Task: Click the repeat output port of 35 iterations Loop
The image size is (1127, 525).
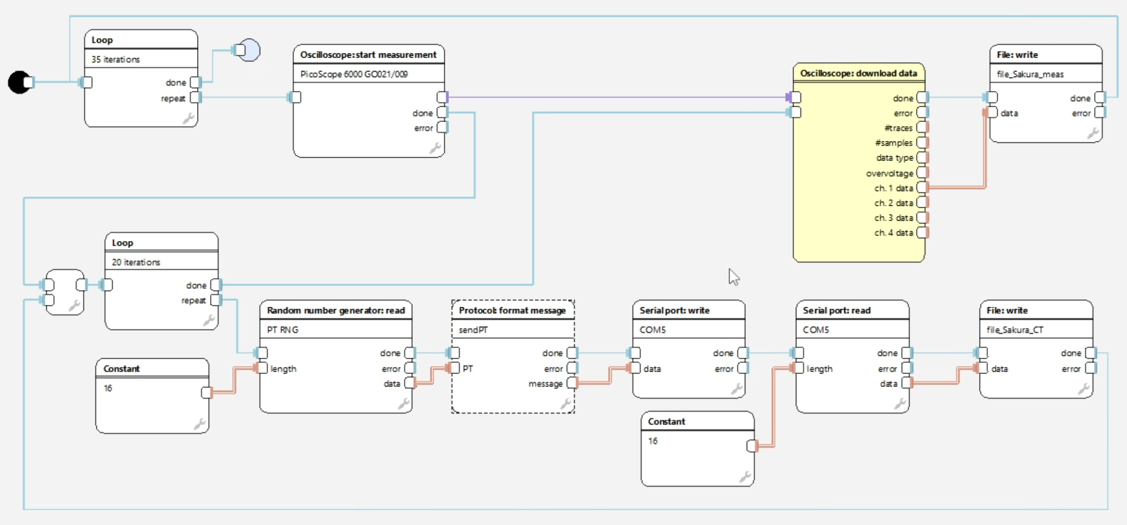Action: (x=195, y=98)
